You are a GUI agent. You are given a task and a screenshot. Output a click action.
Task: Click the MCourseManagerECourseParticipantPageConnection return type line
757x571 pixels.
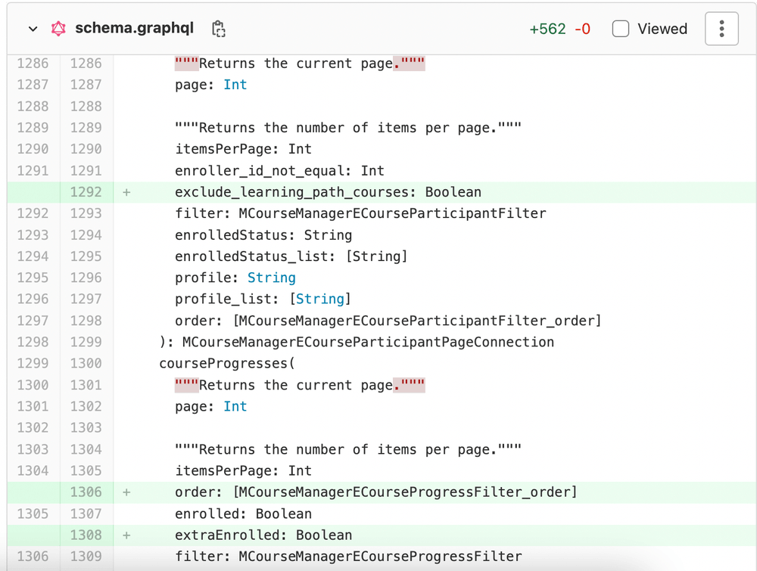(357, 343)
